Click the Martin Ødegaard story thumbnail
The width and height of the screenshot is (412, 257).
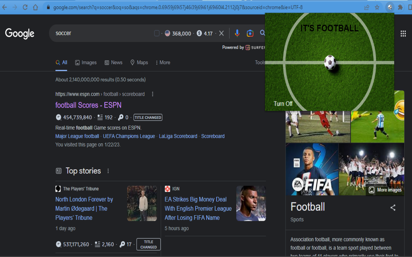pos(142,203)
